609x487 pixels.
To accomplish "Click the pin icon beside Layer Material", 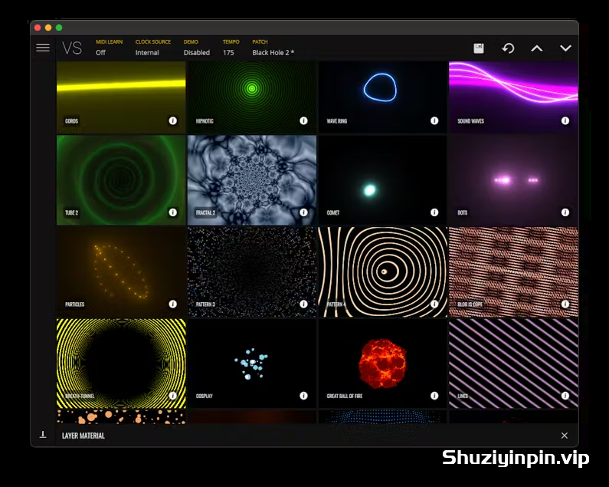I will [43, 435].
